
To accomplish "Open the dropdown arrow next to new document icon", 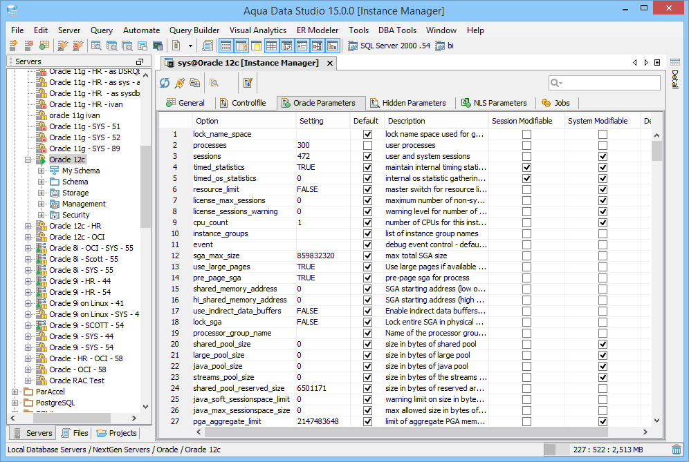I will click(x=190, y=46).
